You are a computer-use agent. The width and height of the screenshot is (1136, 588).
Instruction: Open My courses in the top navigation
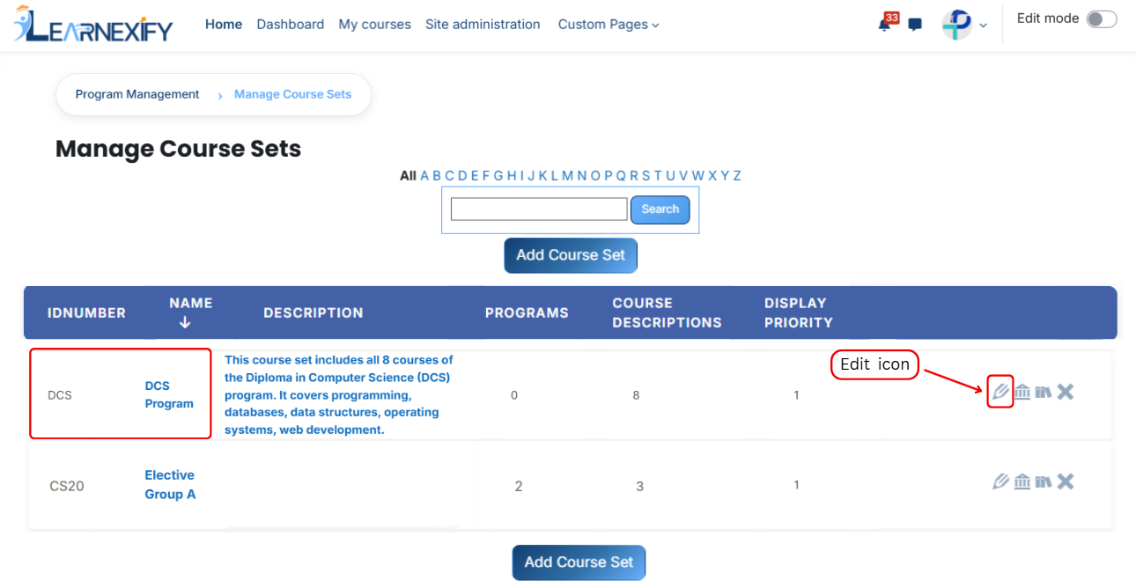tap(375, 25)
